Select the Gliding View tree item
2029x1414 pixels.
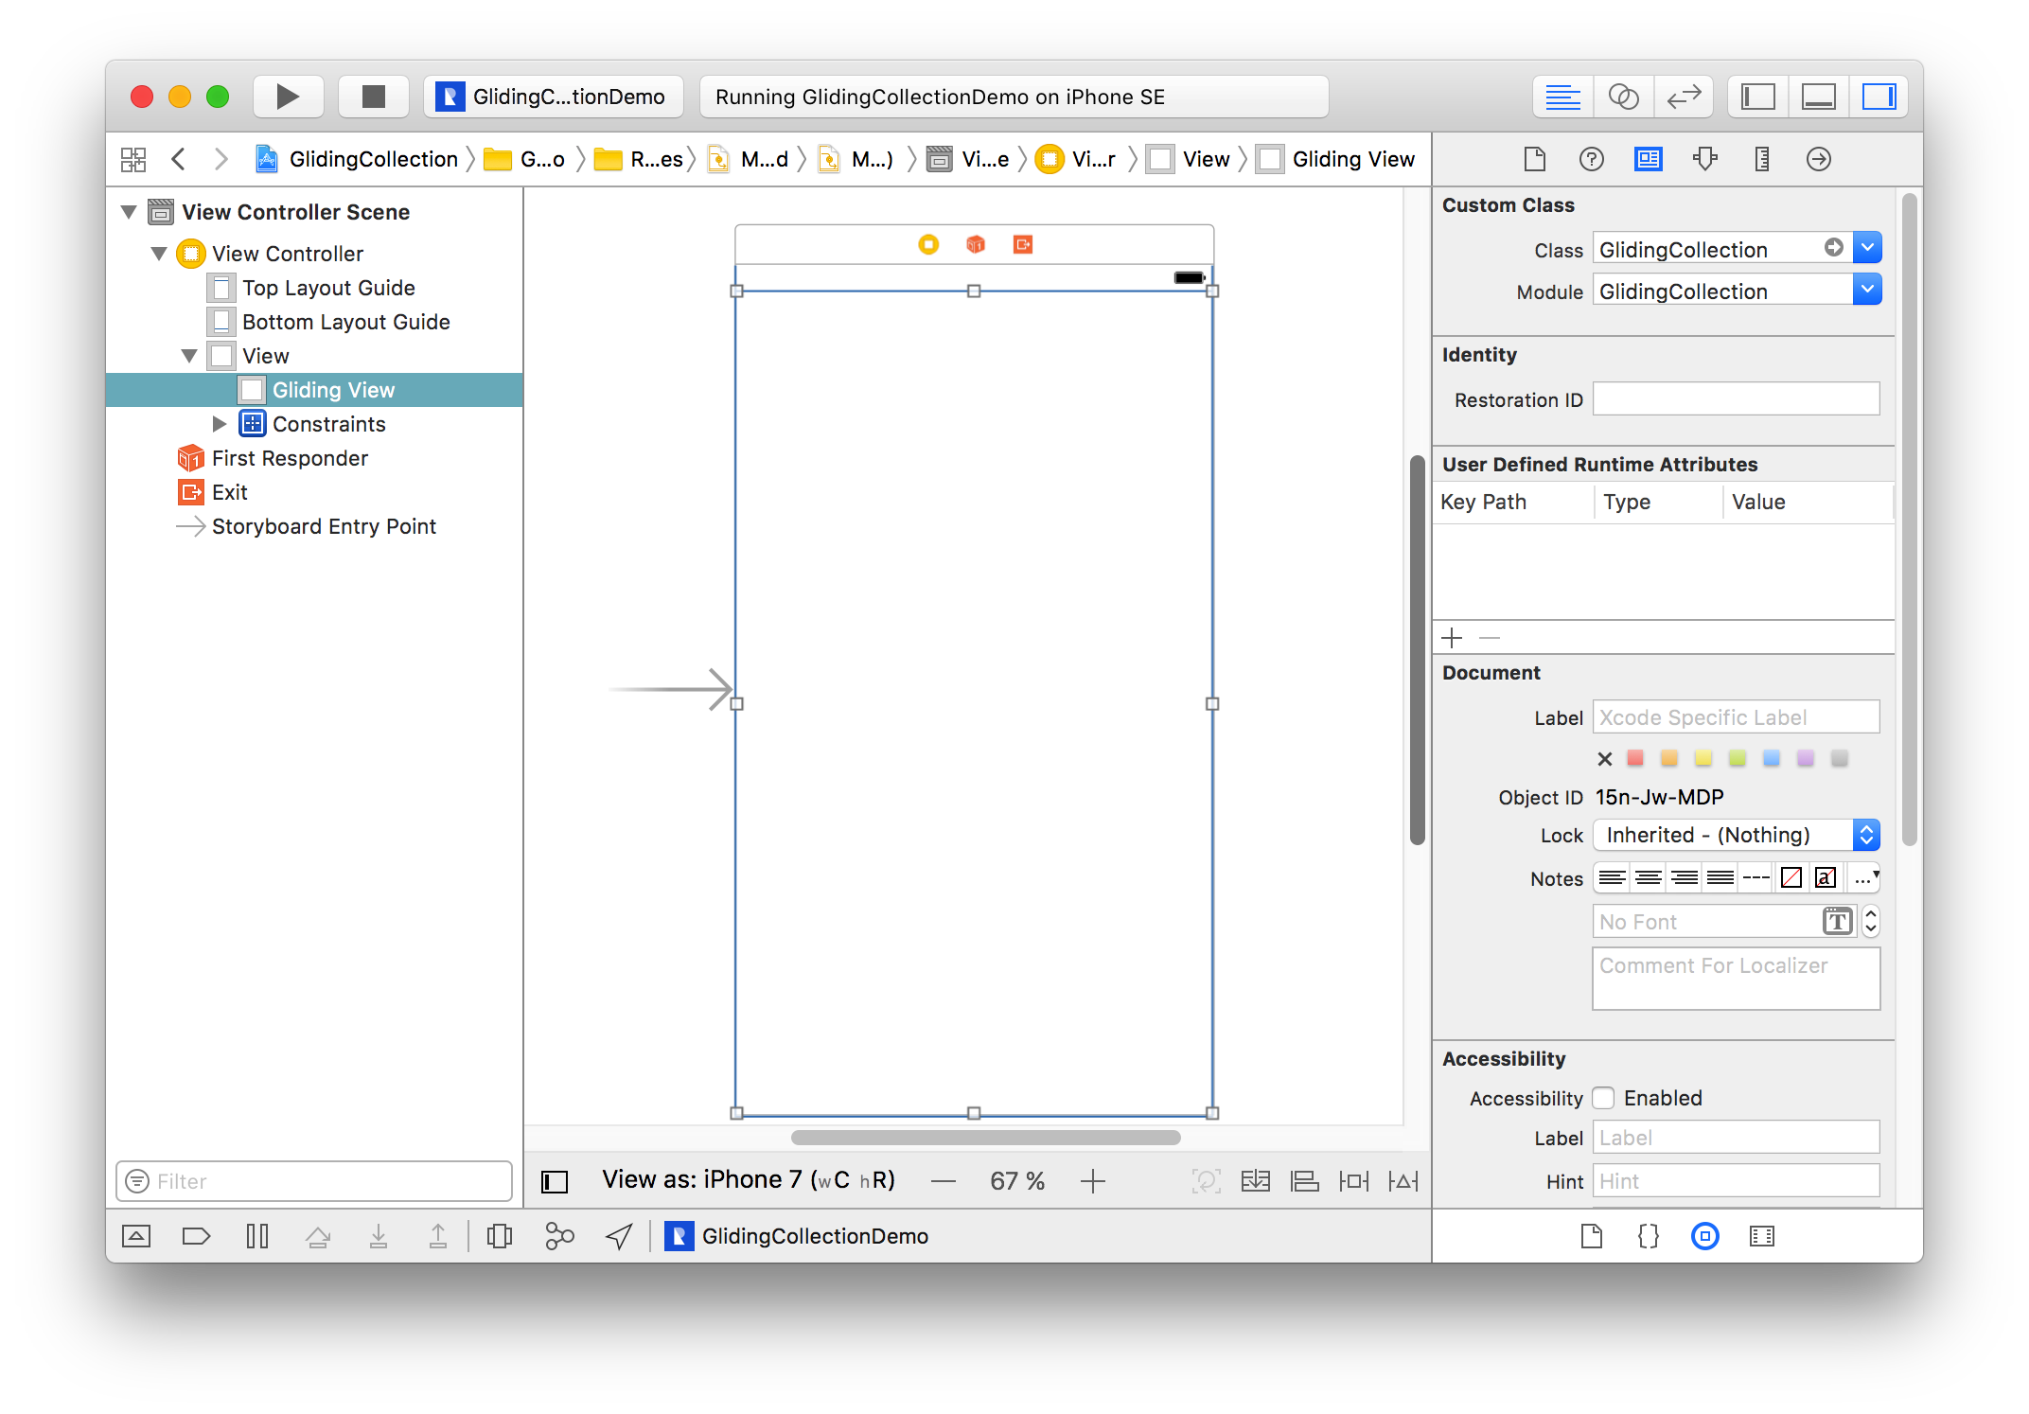tap(335, 389)
